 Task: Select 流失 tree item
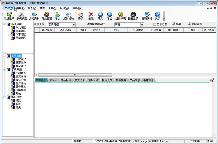[x=18, y=107]
